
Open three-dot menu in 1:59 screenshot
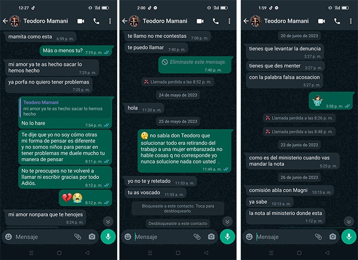pyautogui.click(x=351, y=21)
